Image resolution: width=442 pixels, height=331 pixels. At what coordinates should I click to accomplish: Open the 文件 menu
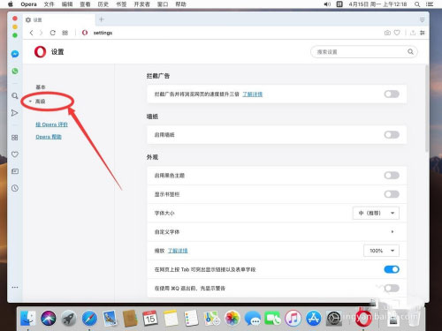click(50, 4)
